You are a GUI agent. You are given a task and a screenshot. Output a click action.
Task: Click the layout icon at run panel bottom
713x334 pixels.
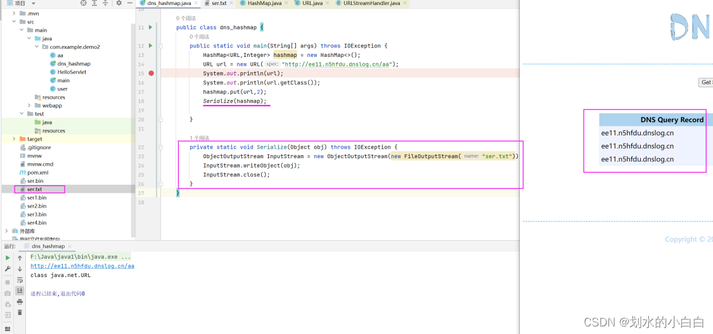(x=7, y=328)
